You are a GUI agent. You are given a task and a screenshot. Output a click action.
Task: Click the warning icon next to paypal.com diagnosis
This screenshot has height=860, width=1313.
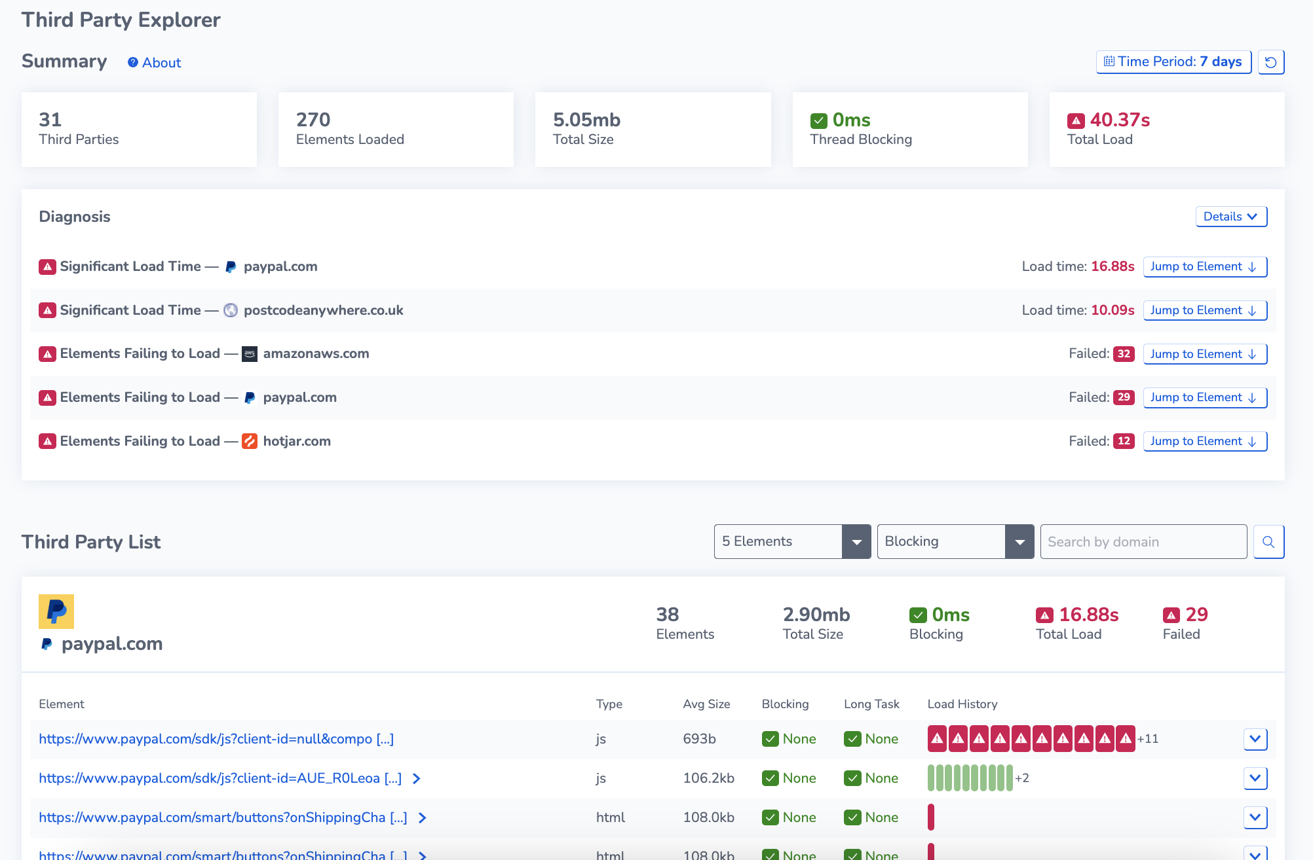pyautogui.click(x=46, y=267)
